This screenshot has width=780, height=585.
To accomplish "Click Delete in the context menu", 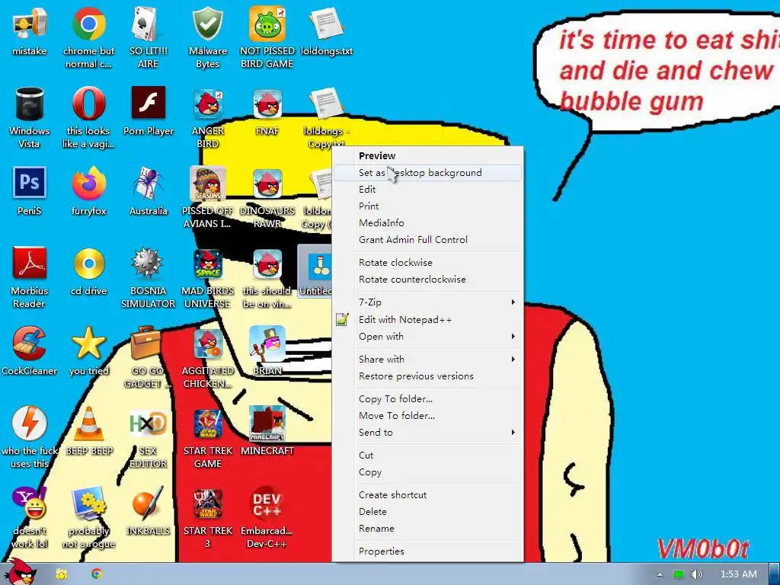I will click(427, 512).
